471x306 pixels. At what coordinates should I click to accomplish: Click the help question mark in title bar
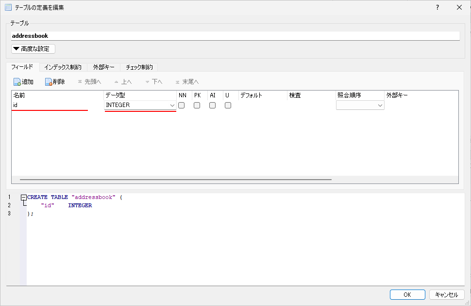pyautogui.click(x=437, y=7)
